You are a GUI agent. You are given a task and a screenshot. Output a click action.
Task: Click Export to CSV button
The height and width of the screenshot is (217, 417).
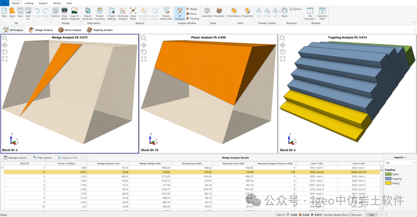68,158
